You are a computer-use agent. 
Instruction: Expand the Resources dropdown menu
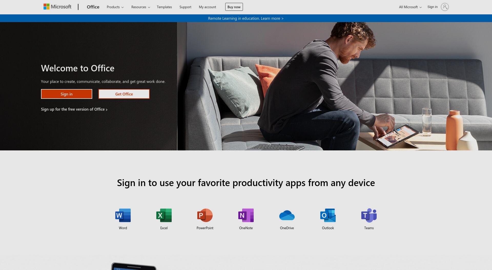pos(141,7)
